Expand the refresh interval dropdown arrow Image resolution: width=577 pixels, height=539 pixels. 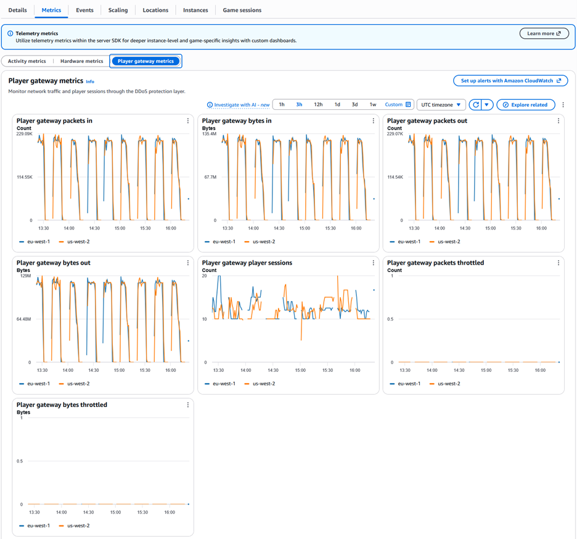(487, 105)
